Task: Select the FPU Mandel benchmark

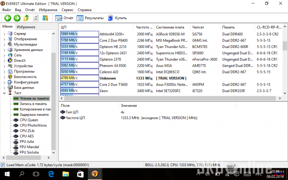Action: (x=26, y=147)
